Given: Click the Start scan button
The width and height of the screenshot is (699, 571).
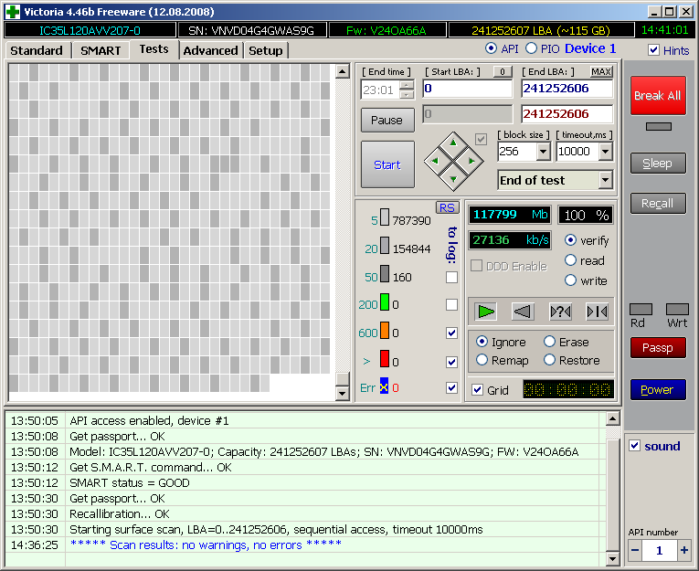Looking at the screenshot, I should pos(387,164).
